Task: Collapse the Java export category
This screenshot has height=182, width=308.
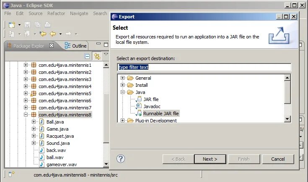Action: coord(122,92)
